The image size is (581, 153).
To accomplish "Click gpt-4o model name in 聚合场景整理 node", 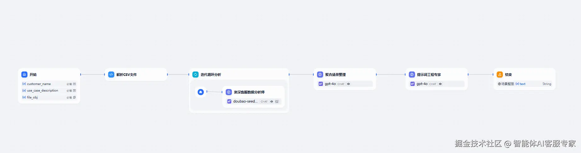I will [x=330, y=84].
